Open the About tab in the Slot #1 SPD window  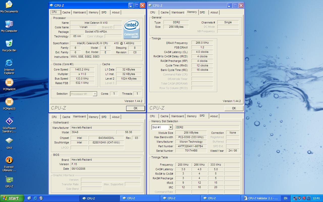(214, 116)
